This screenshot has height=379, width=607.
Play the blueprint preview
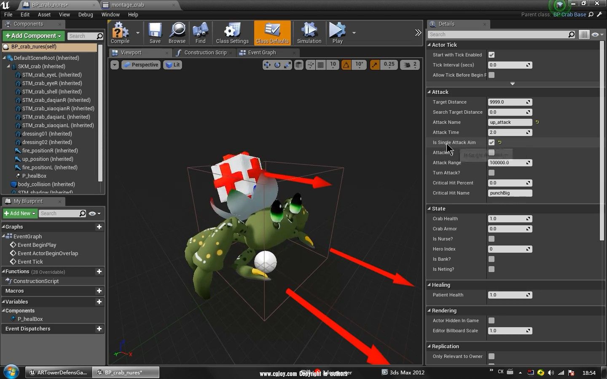[337, 33]
